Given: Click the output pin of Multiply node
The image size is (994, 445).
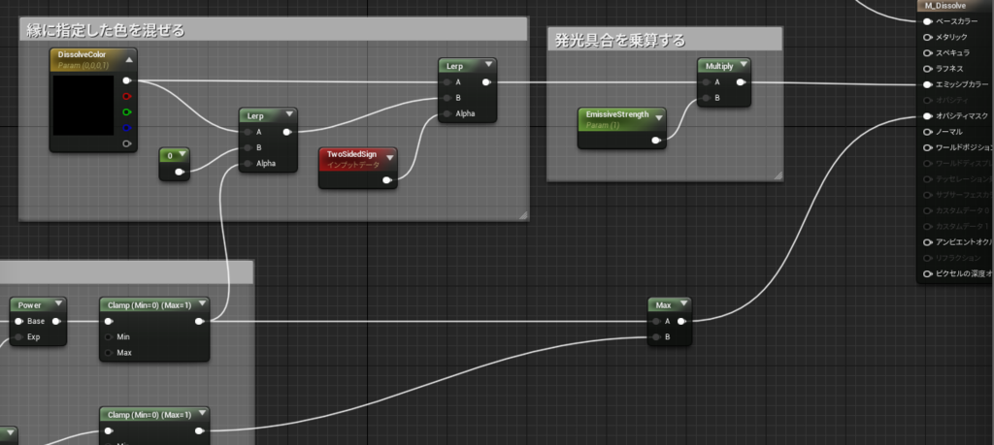Looking at the screenshot, I should [741, 82].
